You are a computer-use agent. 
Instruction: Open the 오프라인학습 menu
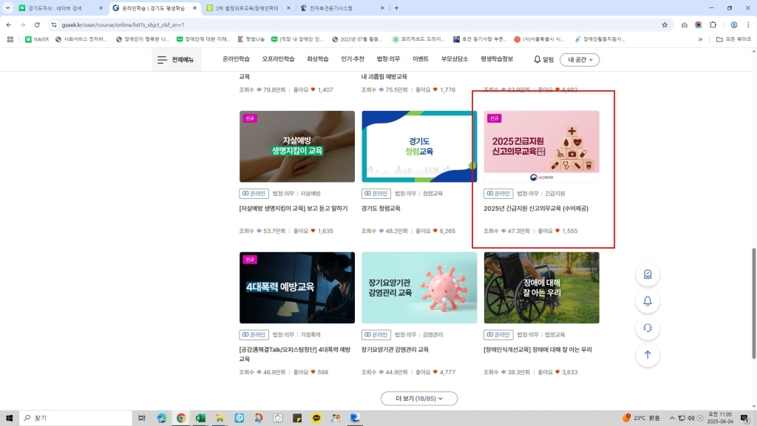coord(278,59)
